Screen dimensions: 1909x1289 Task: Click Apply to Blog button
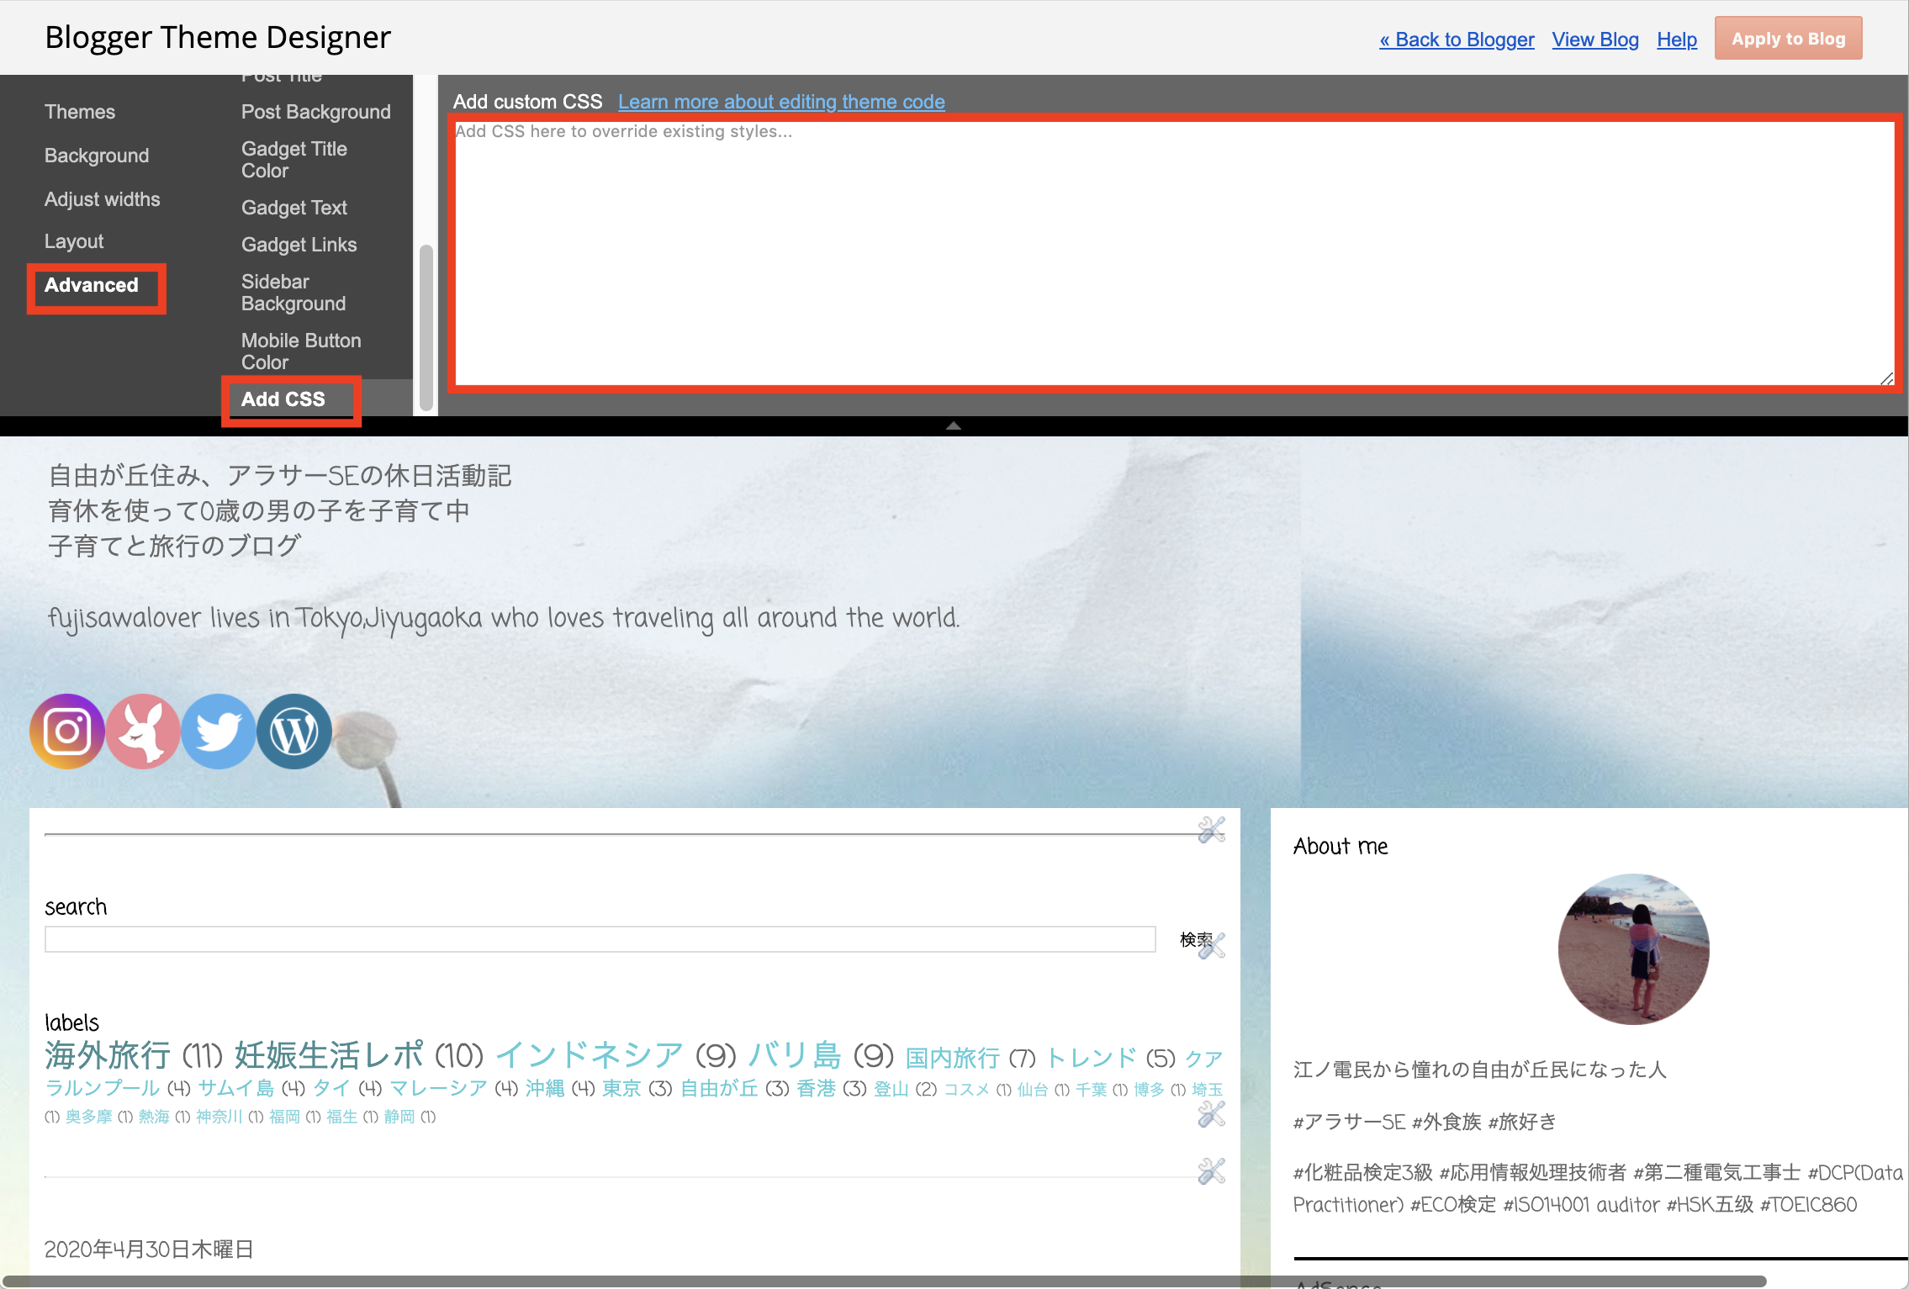pos(1789,39)
